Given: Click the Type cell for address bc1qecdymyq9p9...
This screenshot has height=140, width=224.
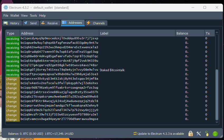Looking at the screenshot, I should (13, 39).
